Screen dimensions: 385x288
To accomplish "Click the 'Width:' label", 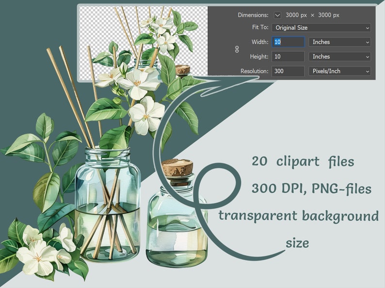I will pos(260,42).
